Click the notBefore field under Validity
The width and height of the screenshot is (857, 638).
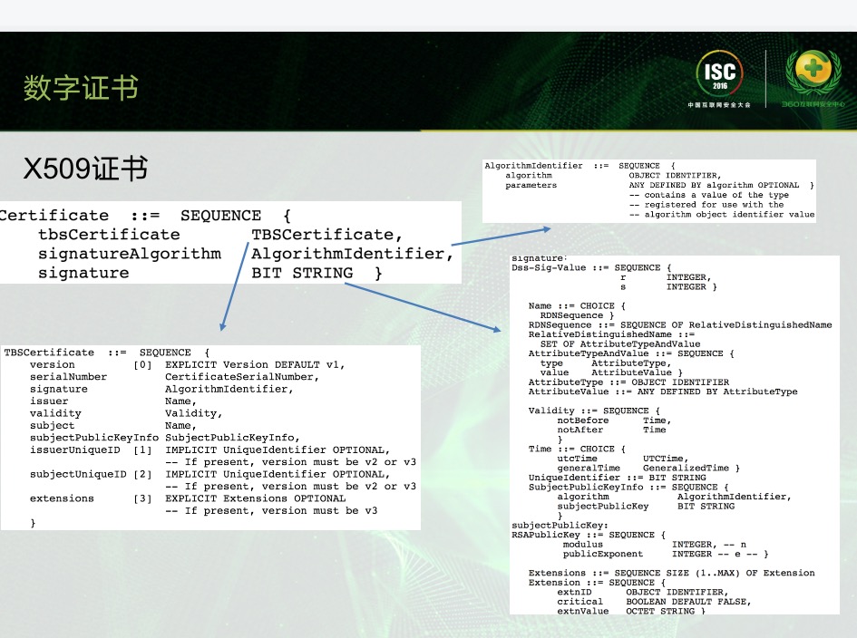(x=583, y=420)
